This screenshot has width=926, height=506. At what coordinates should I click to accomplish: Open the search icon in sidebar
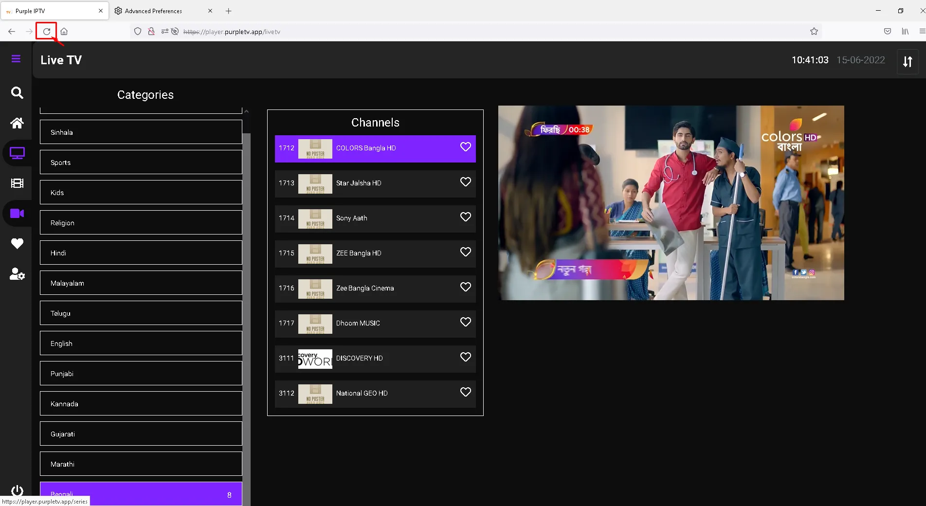17,92
